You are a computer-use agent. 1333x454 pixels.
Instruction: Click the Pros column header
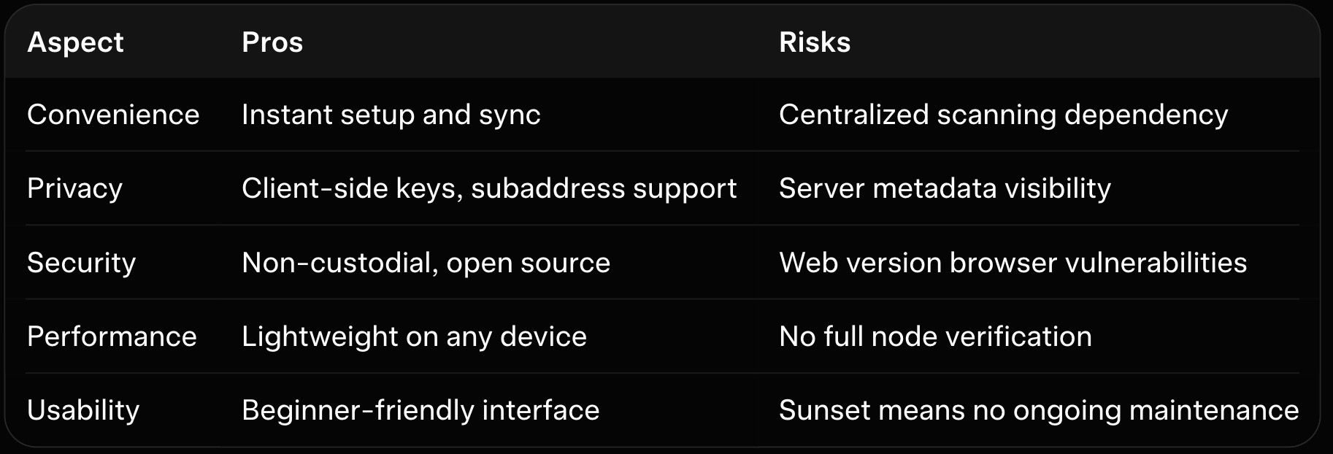point(272,42)
